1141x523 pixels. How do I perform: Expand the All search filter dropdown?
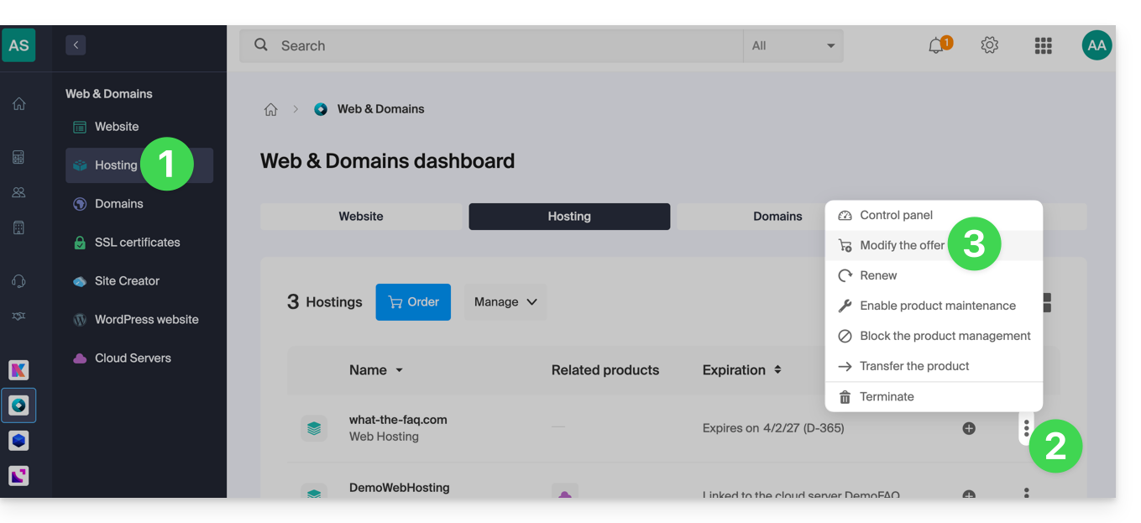[793, 46]
